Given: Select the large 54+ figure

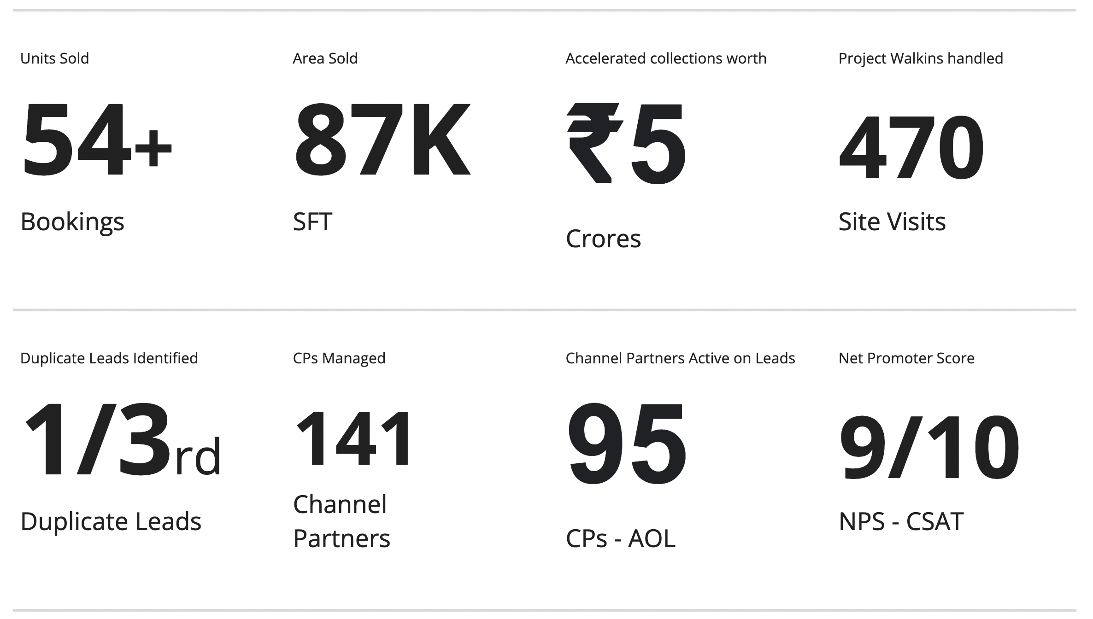Looking at the screenshot, I should click(x=97, y=140).
